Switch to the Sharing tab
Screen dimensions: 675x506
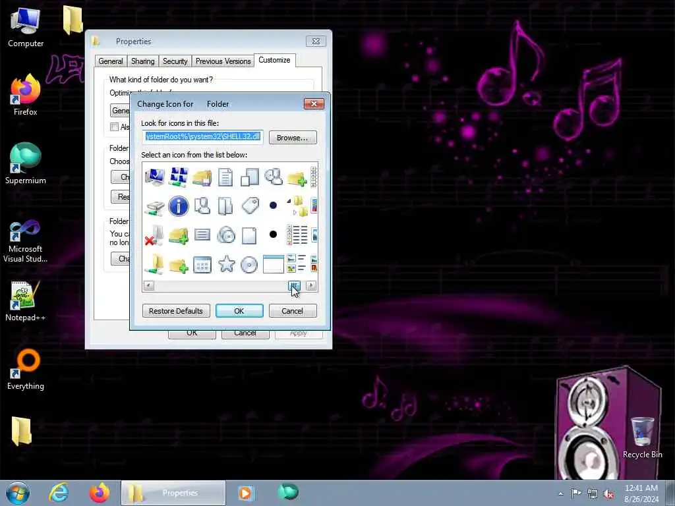point(142,61)
